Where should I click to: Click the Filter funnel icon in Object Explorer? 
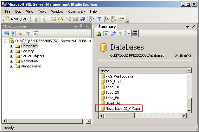[x=28, y=34]
